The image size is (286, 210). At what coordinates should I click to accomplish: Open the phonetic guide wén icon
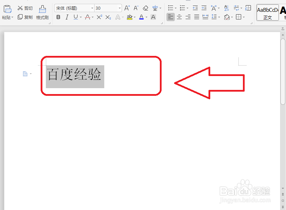[x=155, y=8]
